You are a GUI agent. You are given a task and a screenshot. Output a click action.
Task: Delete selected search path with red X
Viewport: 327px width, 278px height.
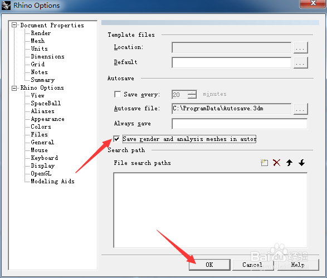pyautogui.click(x=276, y=163)
